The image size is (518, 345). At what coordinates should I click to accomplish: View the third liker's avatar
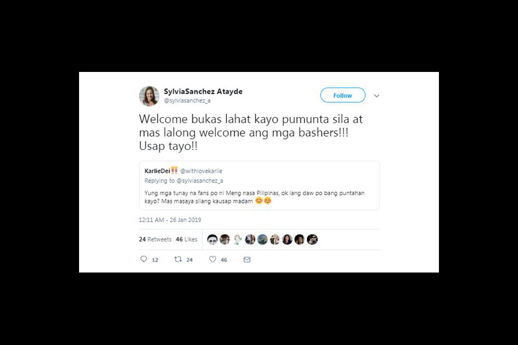pyautogui.click(x=238, y=239)
